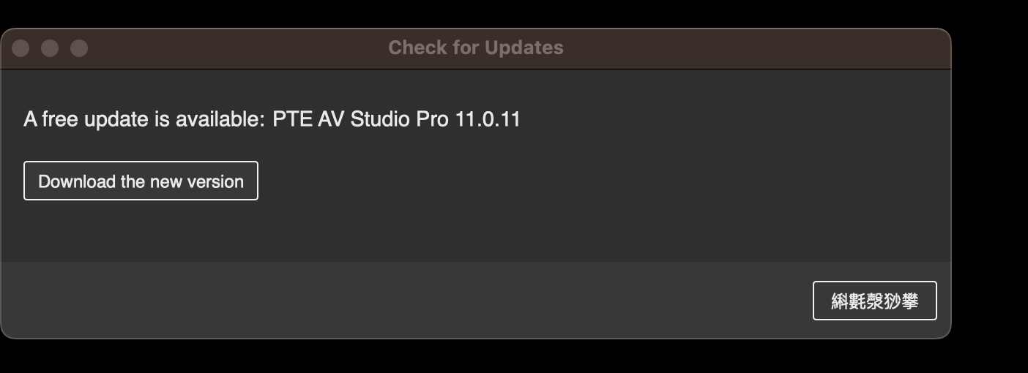Start downloading the new version

point(141,181)
